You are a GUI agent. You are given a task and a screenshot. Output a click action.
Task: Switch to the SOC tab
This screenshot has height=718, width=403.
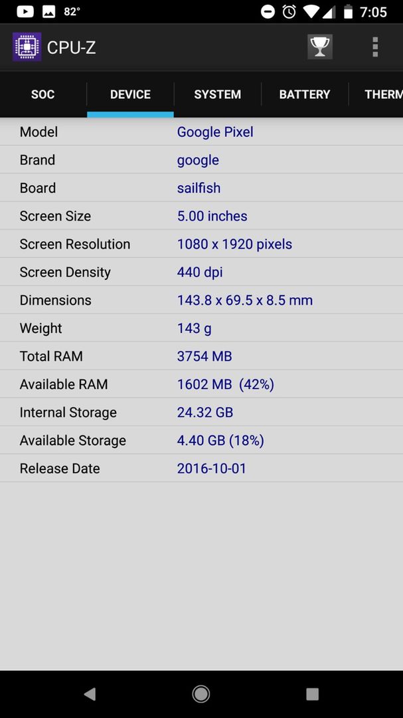(x=43, y=94)
